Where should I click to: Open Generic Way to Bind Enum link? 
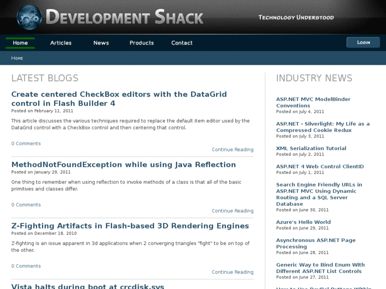[320, 268]
